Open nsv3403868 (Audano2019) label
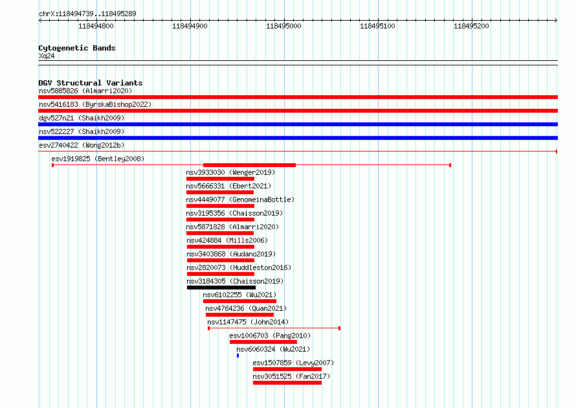The width and height of the screenshot is (576, 408). click(x=231, y=254)
